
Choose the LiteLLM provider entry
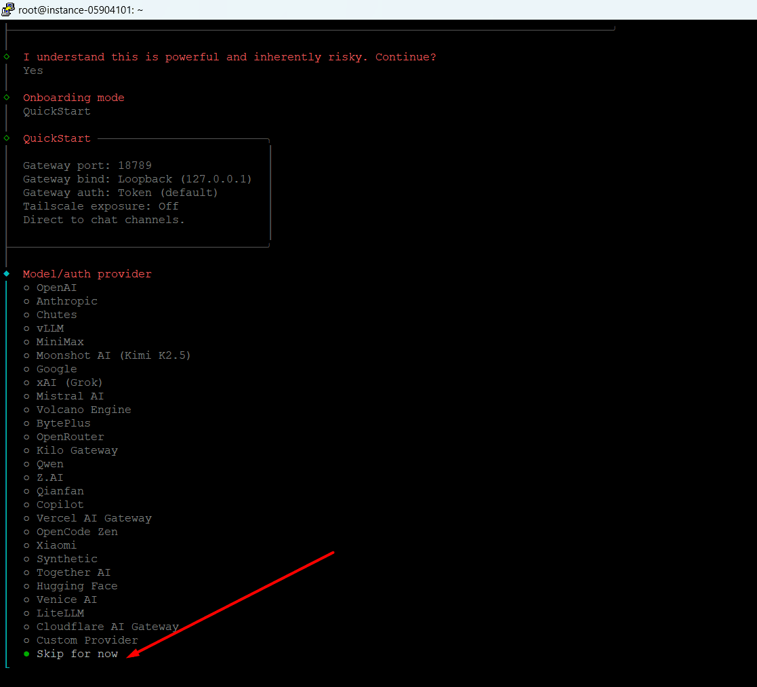[x=60, y=613]
